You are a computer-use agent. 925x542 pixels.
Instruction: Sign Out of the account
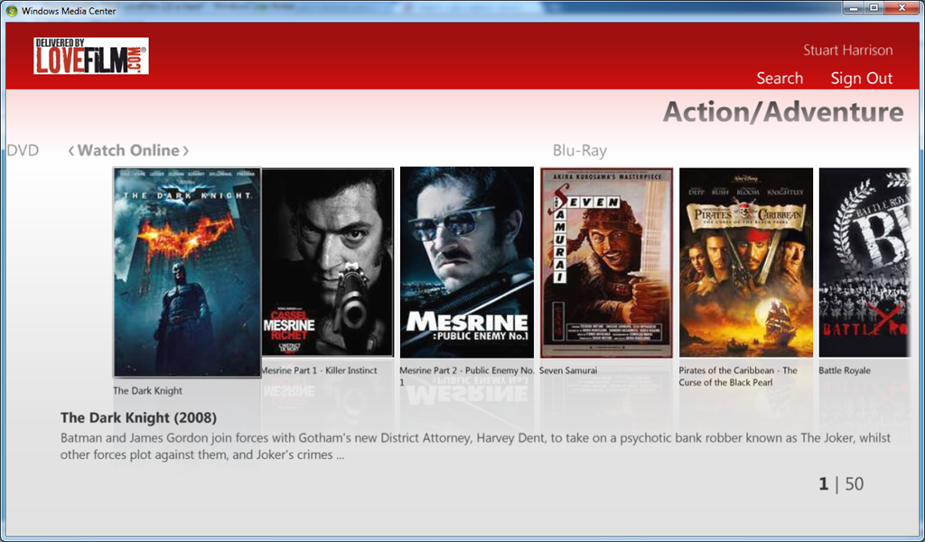[861, 78]
